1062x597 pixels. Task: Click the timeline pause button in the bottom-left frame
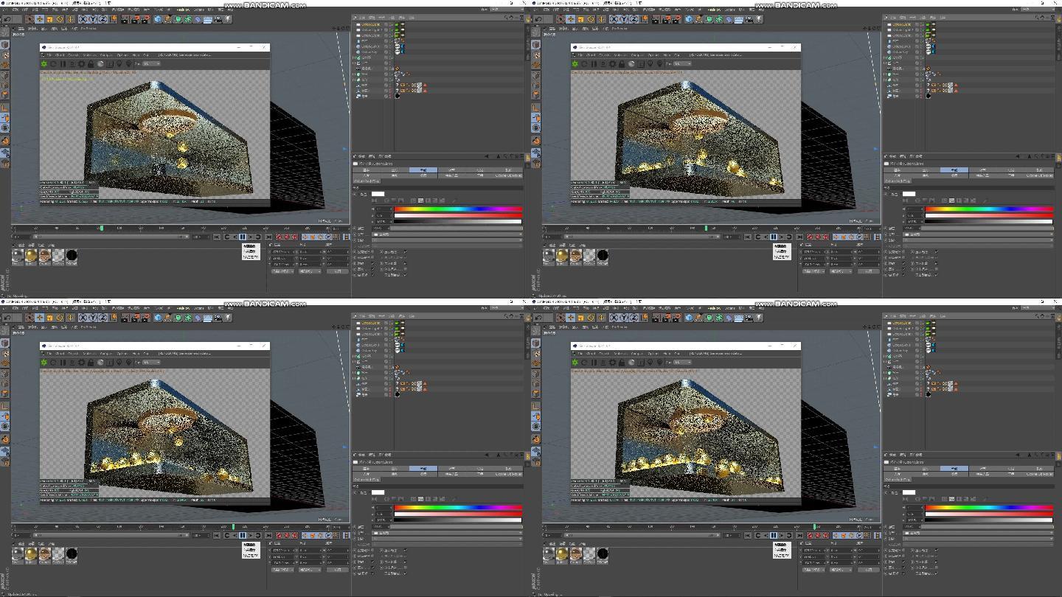coord(242,535)
